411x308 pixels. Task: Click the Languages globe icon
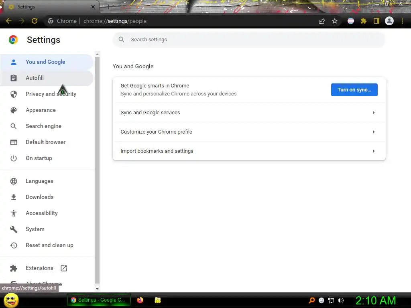(x=14, y=181)
